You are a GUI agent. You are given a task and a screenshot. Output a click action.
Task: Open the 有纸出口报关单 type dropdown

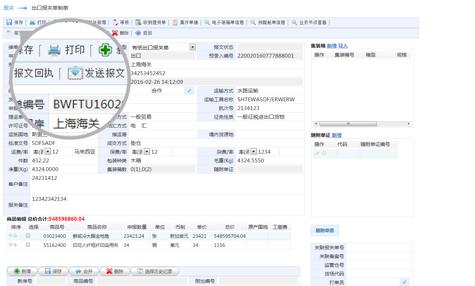193,47
